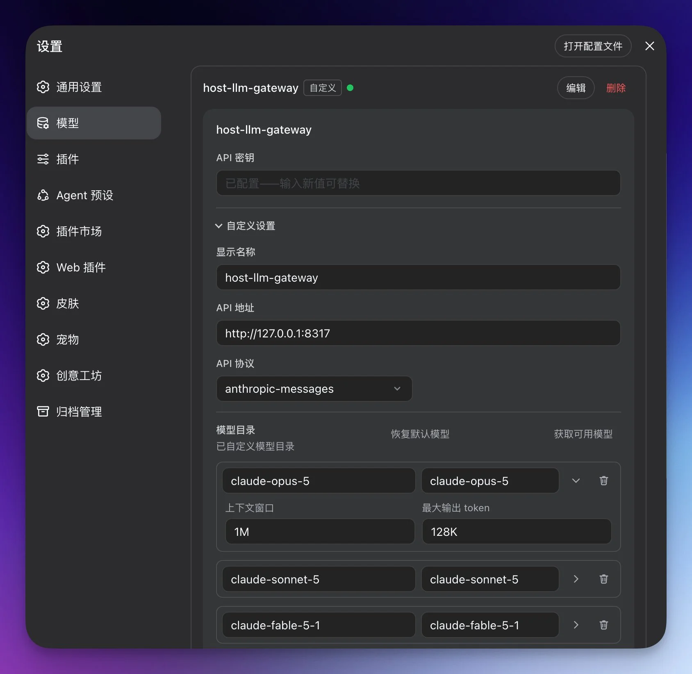Click the gear icon beside 宠物
The image size is (692, 674).
[x=43, y=339]
